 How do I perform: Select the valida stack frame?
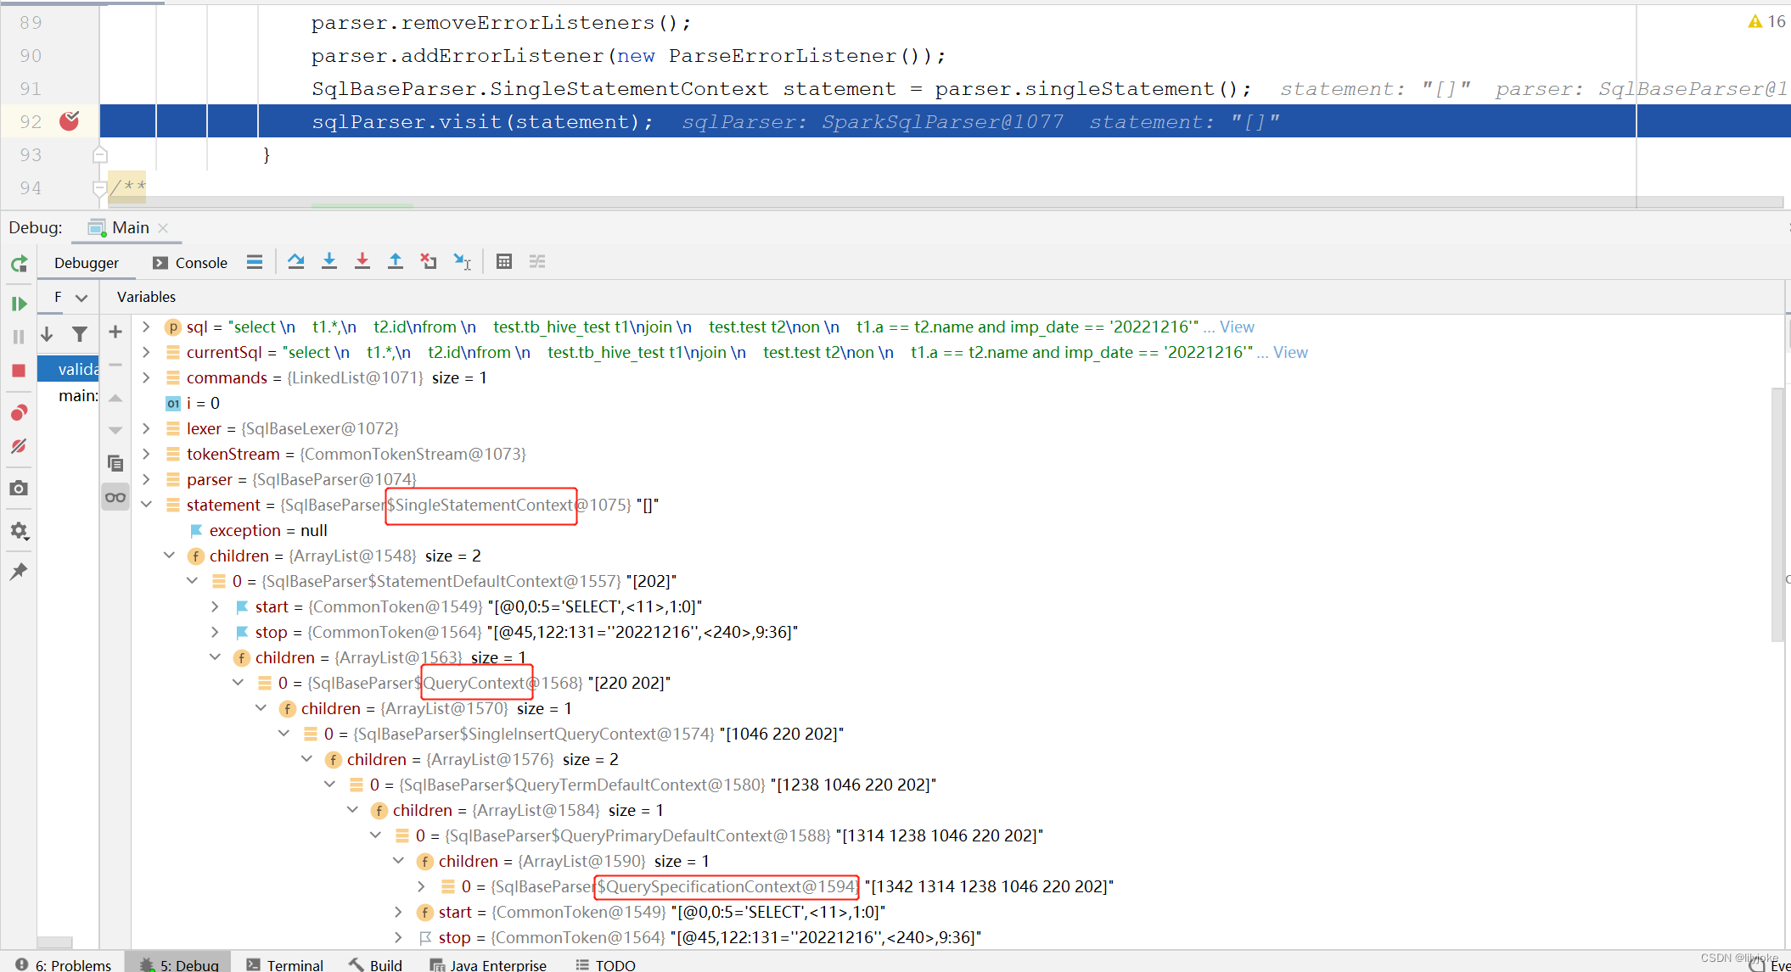pos(68,369)
